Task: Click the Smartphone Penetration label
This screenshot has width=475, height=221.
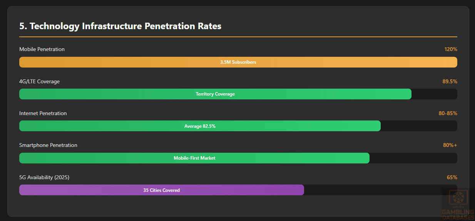Action: (x=48, y=145)
